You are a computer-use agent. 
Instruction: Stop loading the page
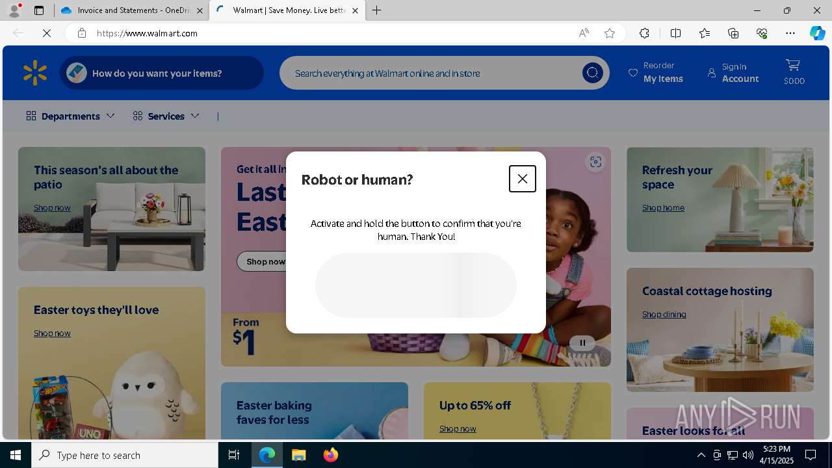tap(47, 33)
